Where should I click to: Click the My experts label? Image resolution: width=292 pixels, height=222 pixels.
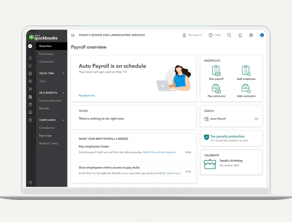(195, 35)
